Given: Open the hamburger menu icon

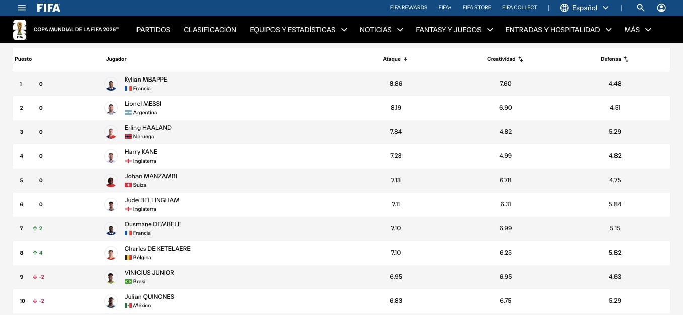Looking at the screenshot, I should coord(21,8).
